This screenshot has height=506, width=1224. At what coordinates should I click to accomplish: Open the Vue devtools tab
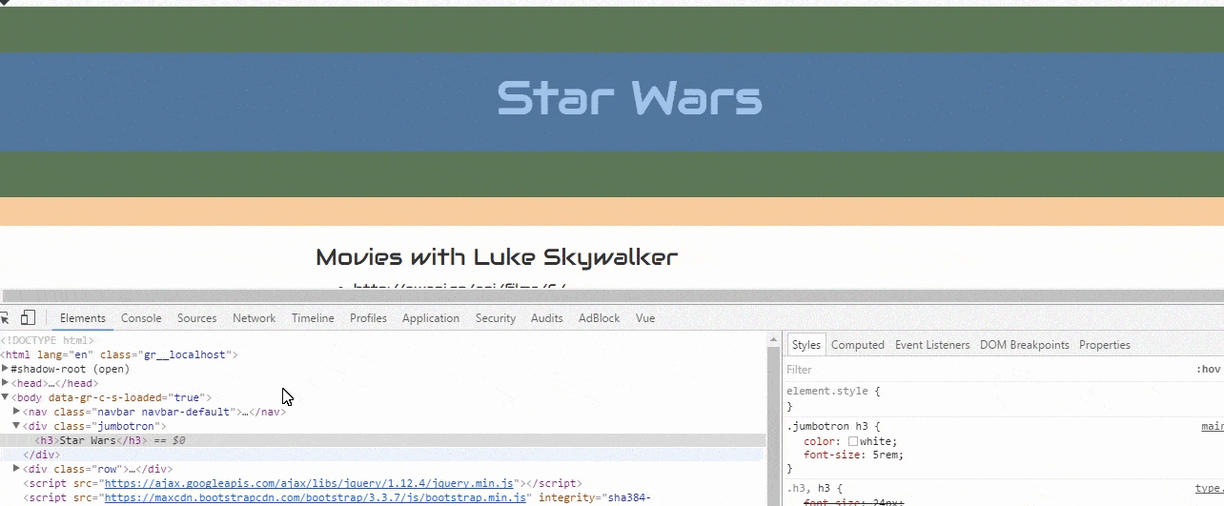(645, 318)
